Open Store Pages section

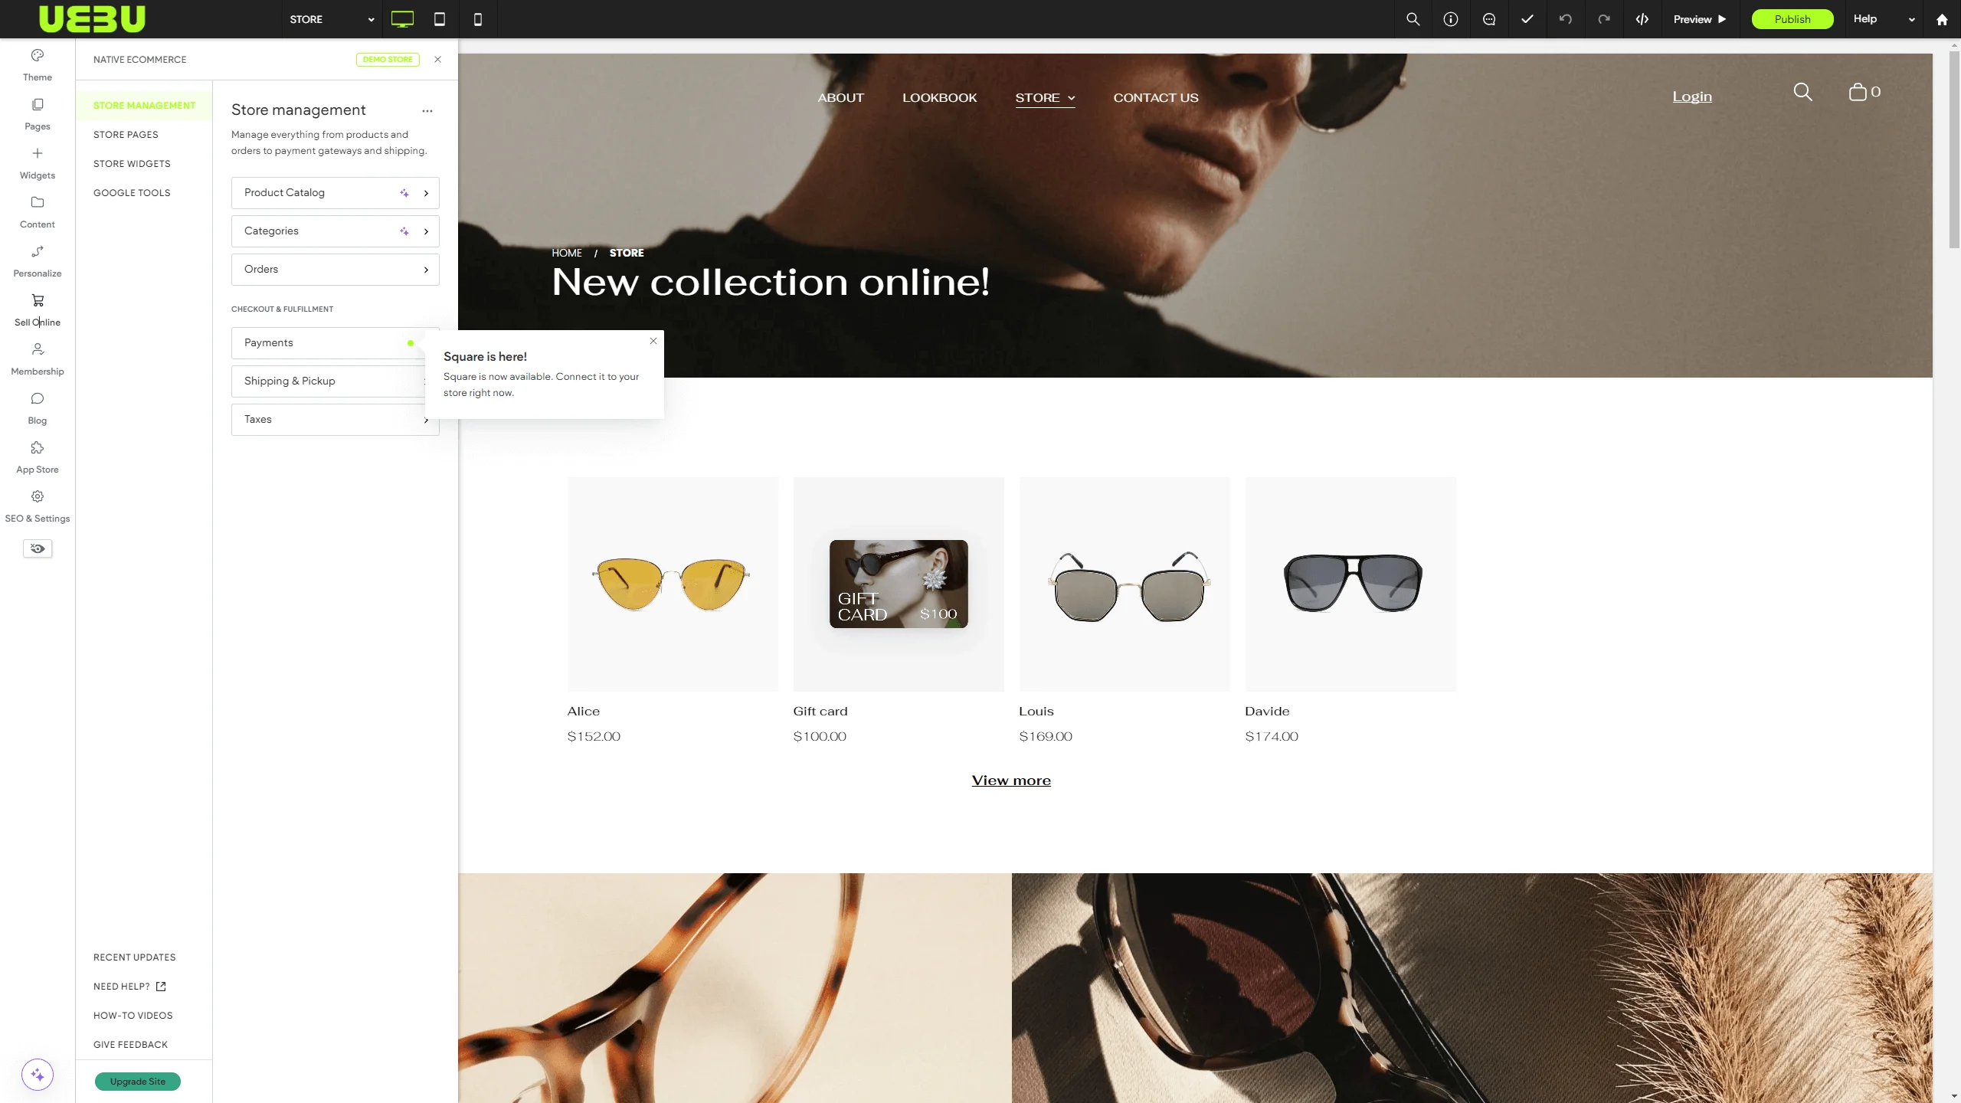(126, 135)
